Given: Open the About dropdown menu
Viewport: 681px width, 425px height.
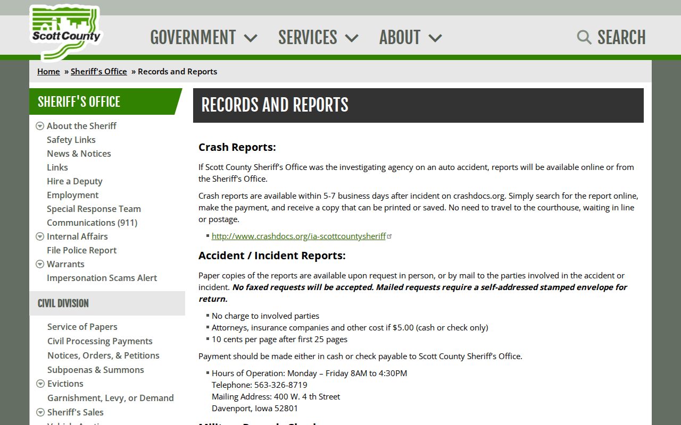Looking at the screenshot, I should [410, 37].
